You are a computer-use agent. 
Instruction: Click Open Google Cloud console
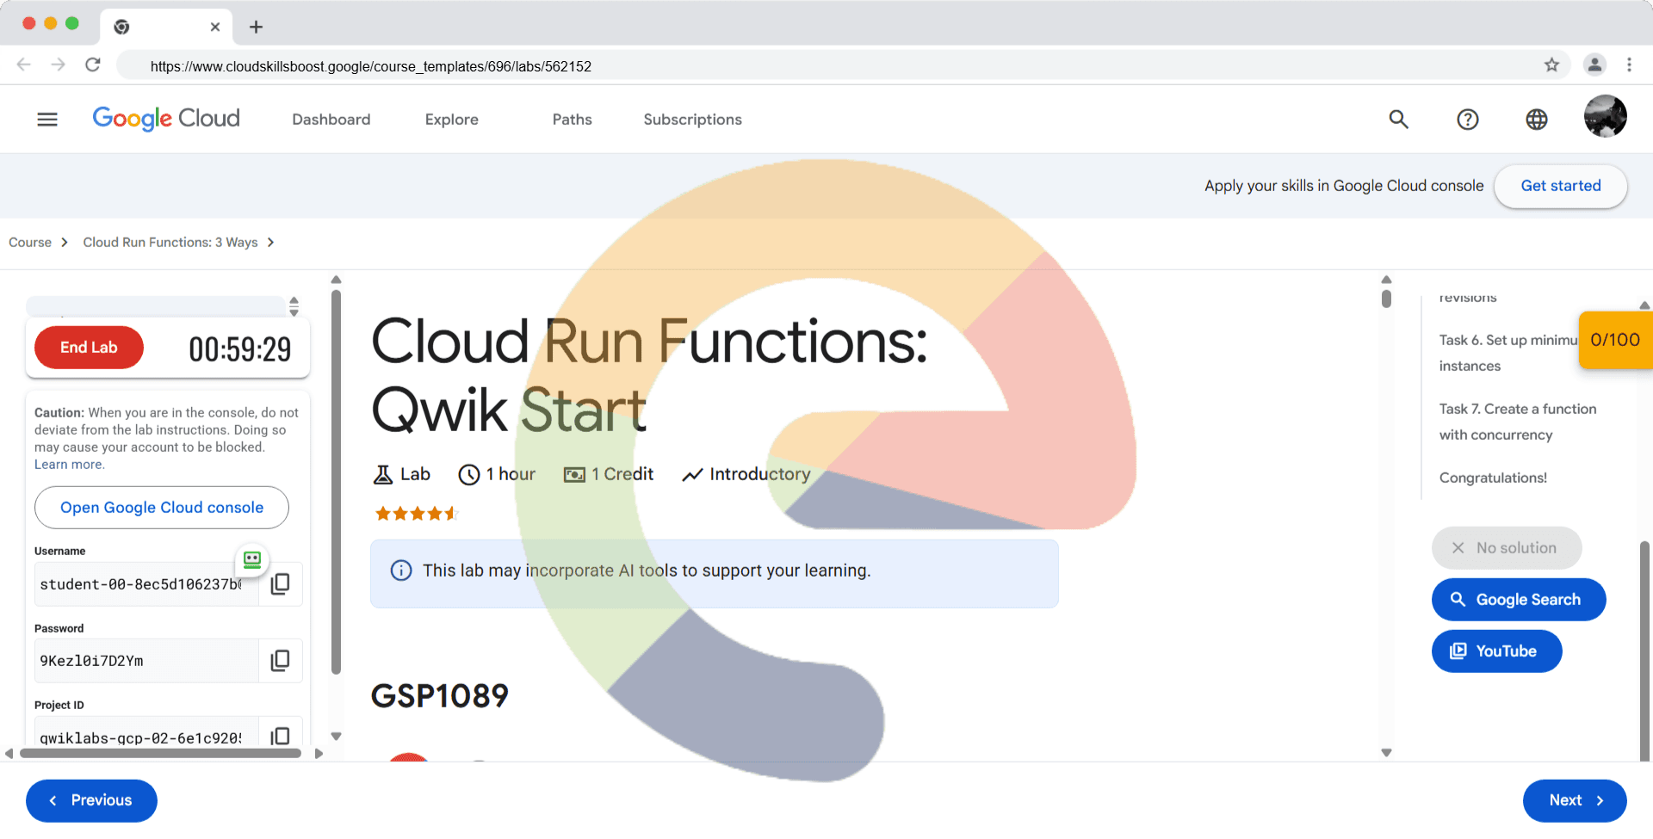click(x=162, y=508)
